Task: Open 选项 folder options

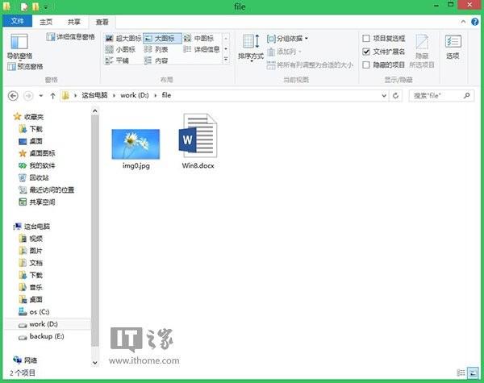Action: tap(453, 48)
